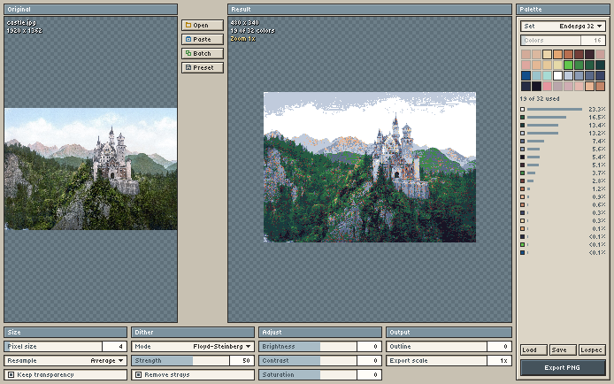Set the Saturation slider
Screen dimensions: 614x384
click(x=308, y=375)
